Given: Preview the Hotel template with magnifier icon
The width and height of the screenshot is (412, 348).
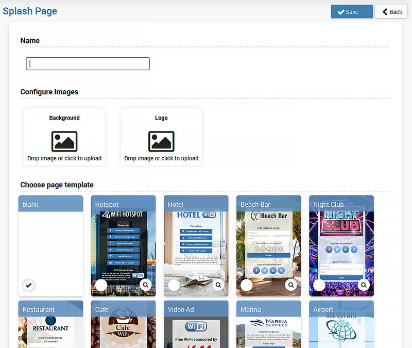Looking at the screenshot, I should click(218, 285).
